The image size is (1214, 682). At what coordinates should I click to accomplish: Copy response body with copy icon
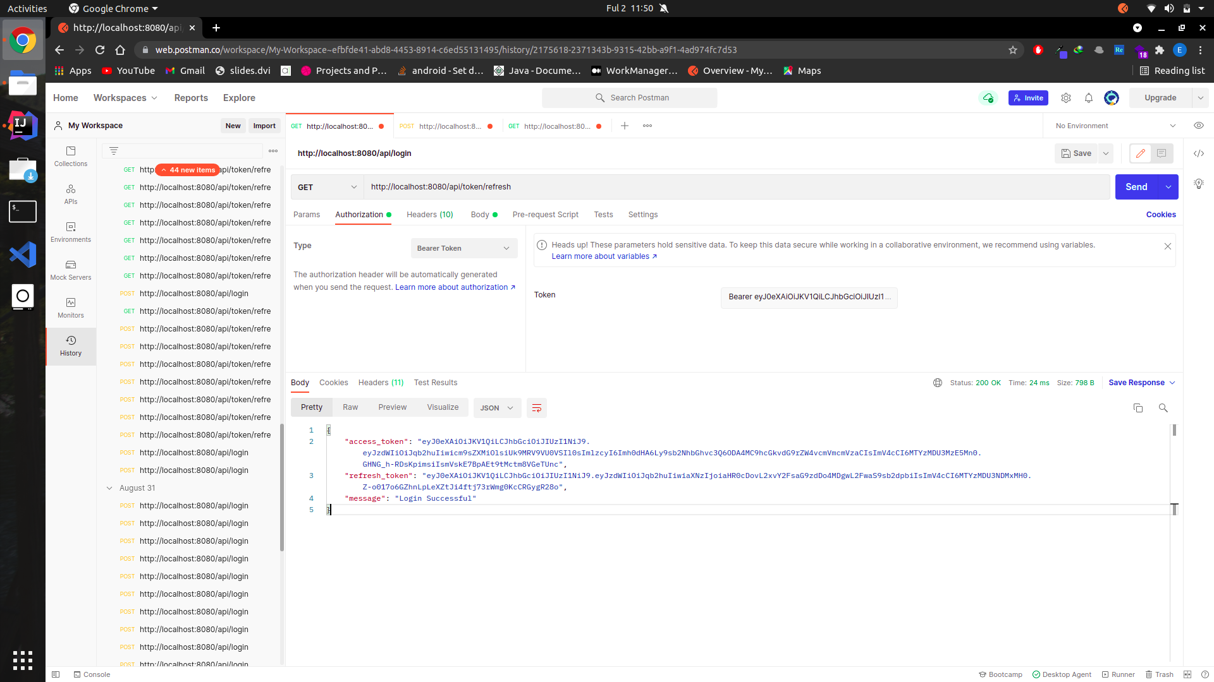tap(1137, 408)
